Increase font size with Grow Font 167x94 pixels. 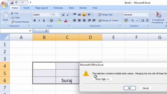[x=63, y=15]
